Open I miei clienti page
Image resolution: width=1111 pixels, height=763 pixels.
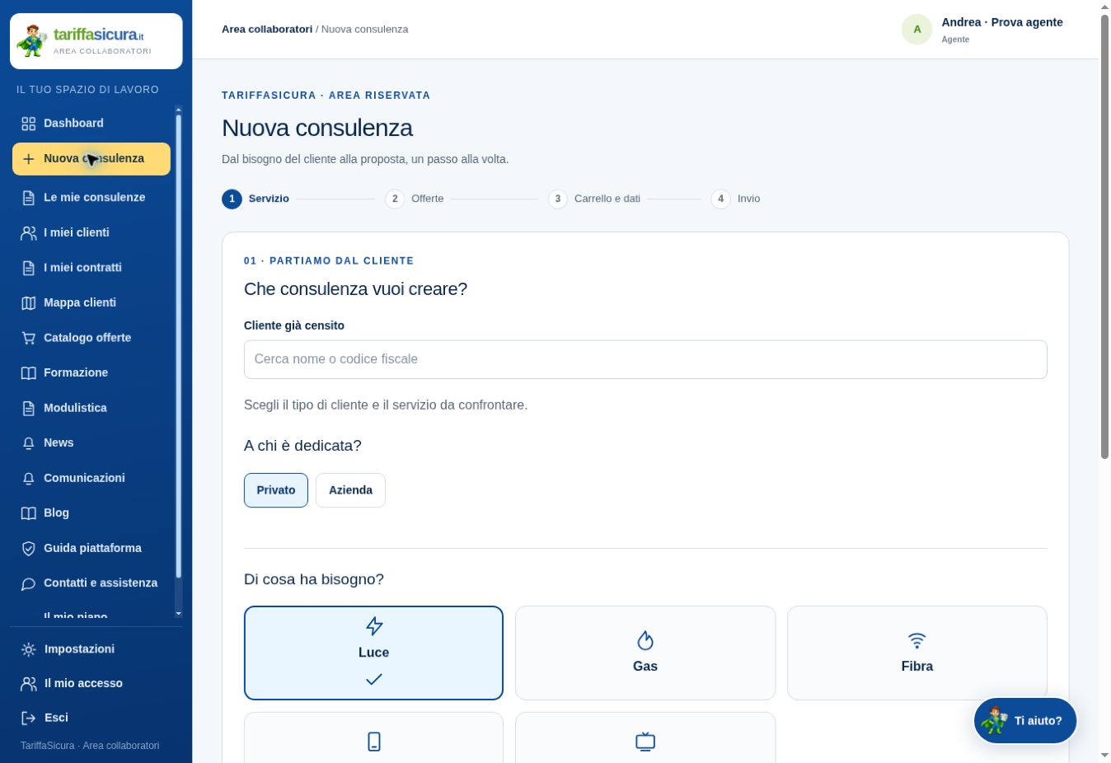91,233
